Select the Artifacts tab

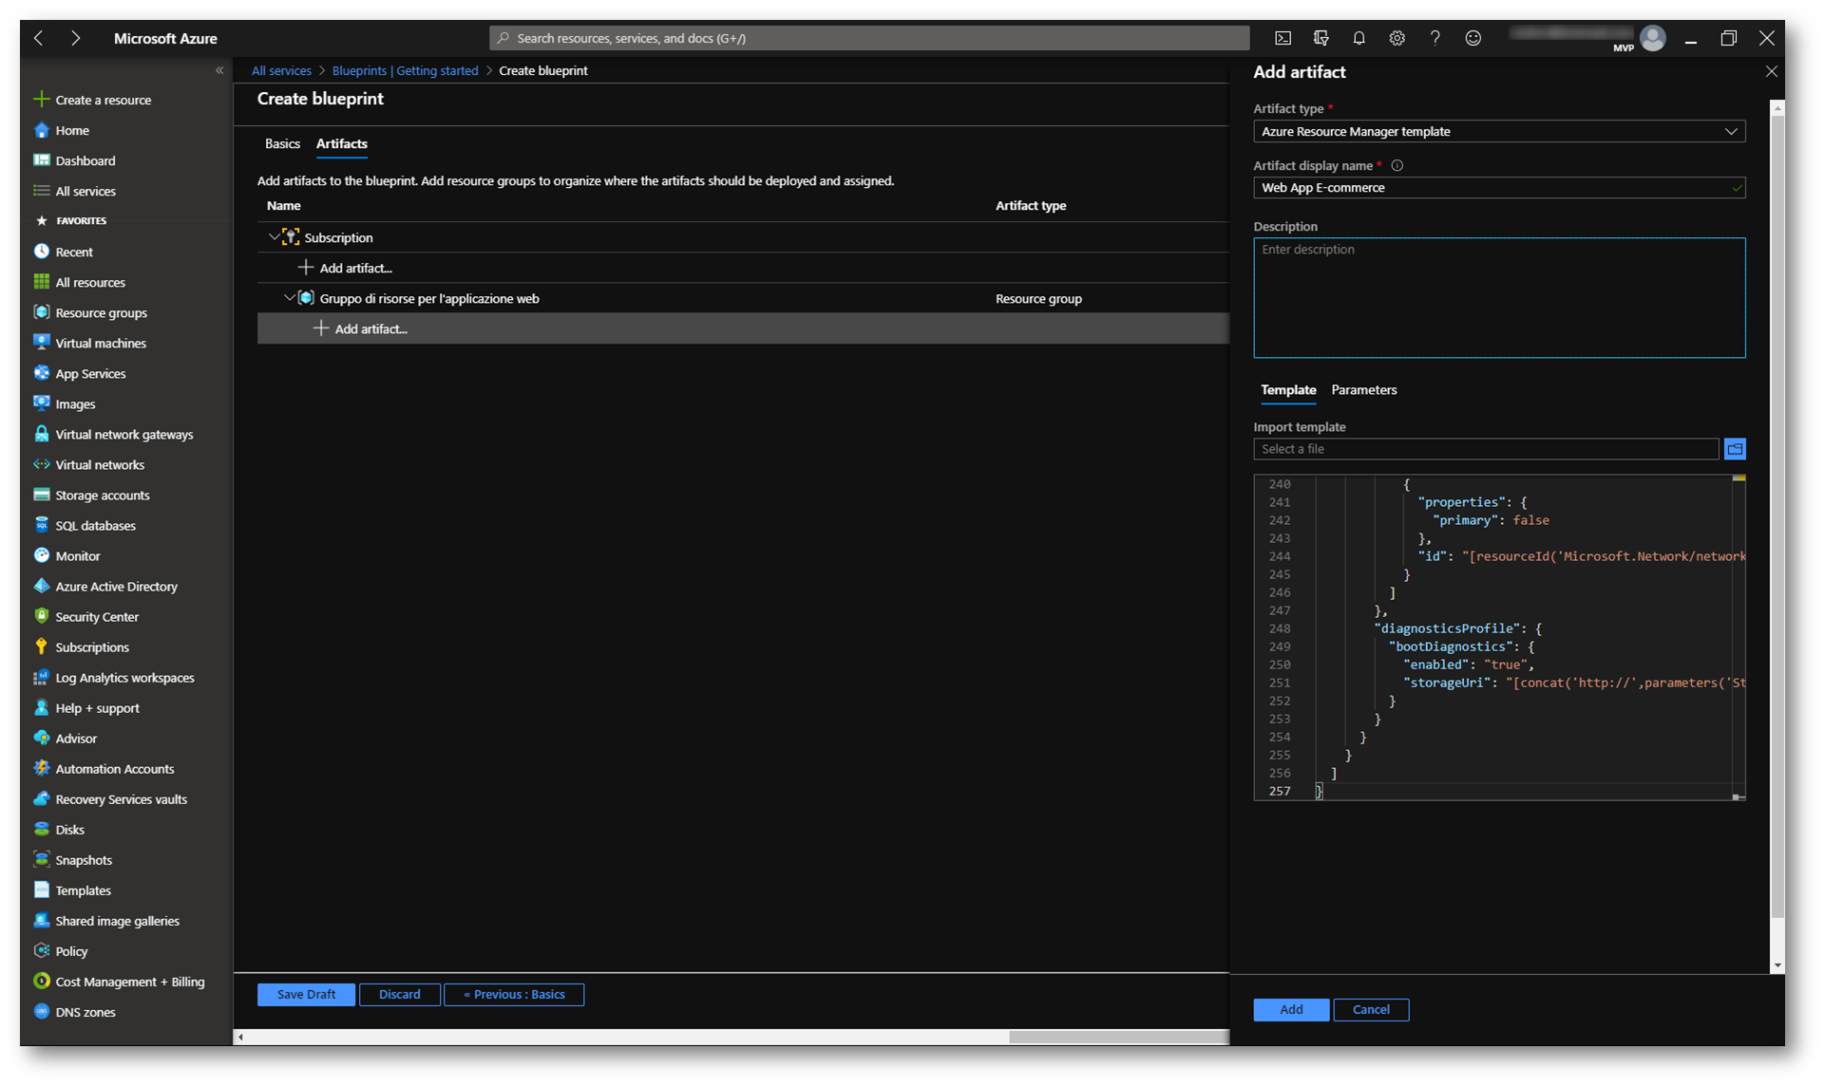tap(341, 143)
